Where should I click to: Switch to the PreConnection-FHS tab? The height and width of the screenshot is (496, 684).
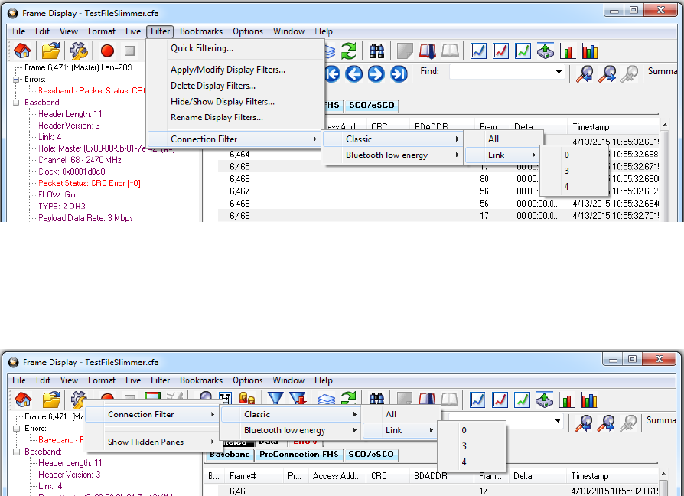pos(298,455)
